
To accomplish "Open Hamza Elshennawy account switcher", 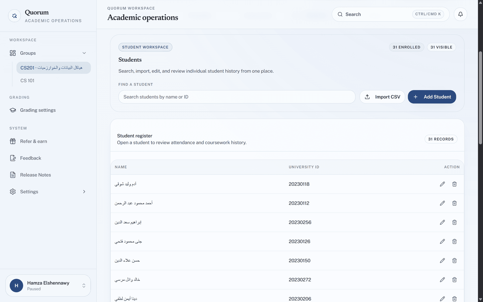I will point(48,285).
